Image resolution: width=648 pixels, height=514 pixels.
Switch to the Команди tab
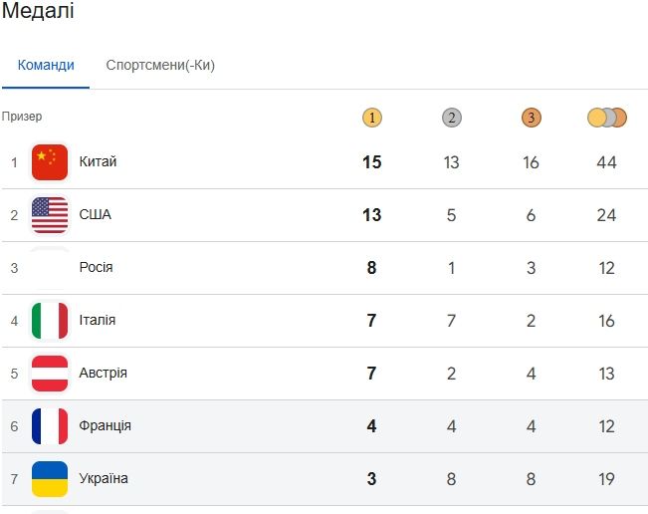[46, 66]
